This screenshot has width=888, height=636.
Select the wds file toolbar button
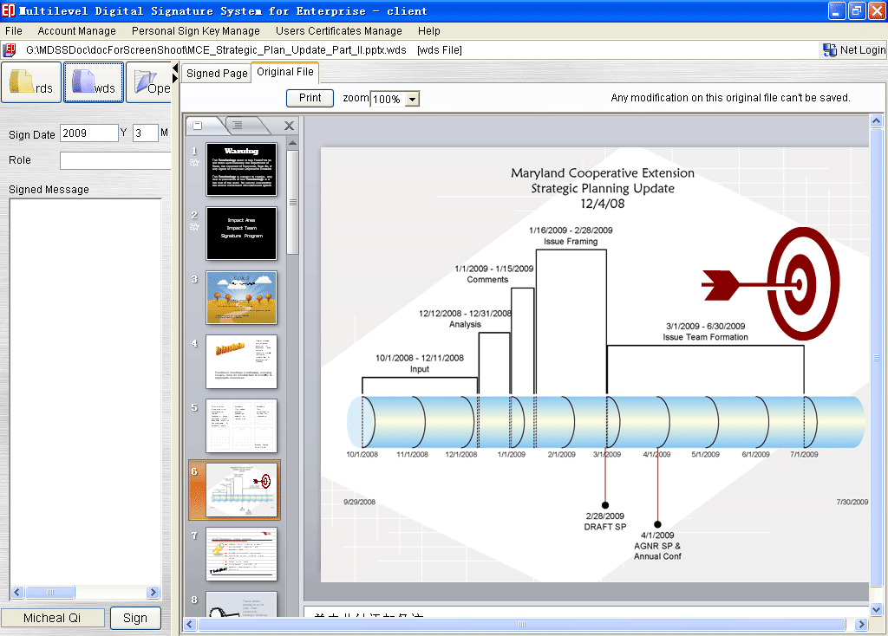94,82
